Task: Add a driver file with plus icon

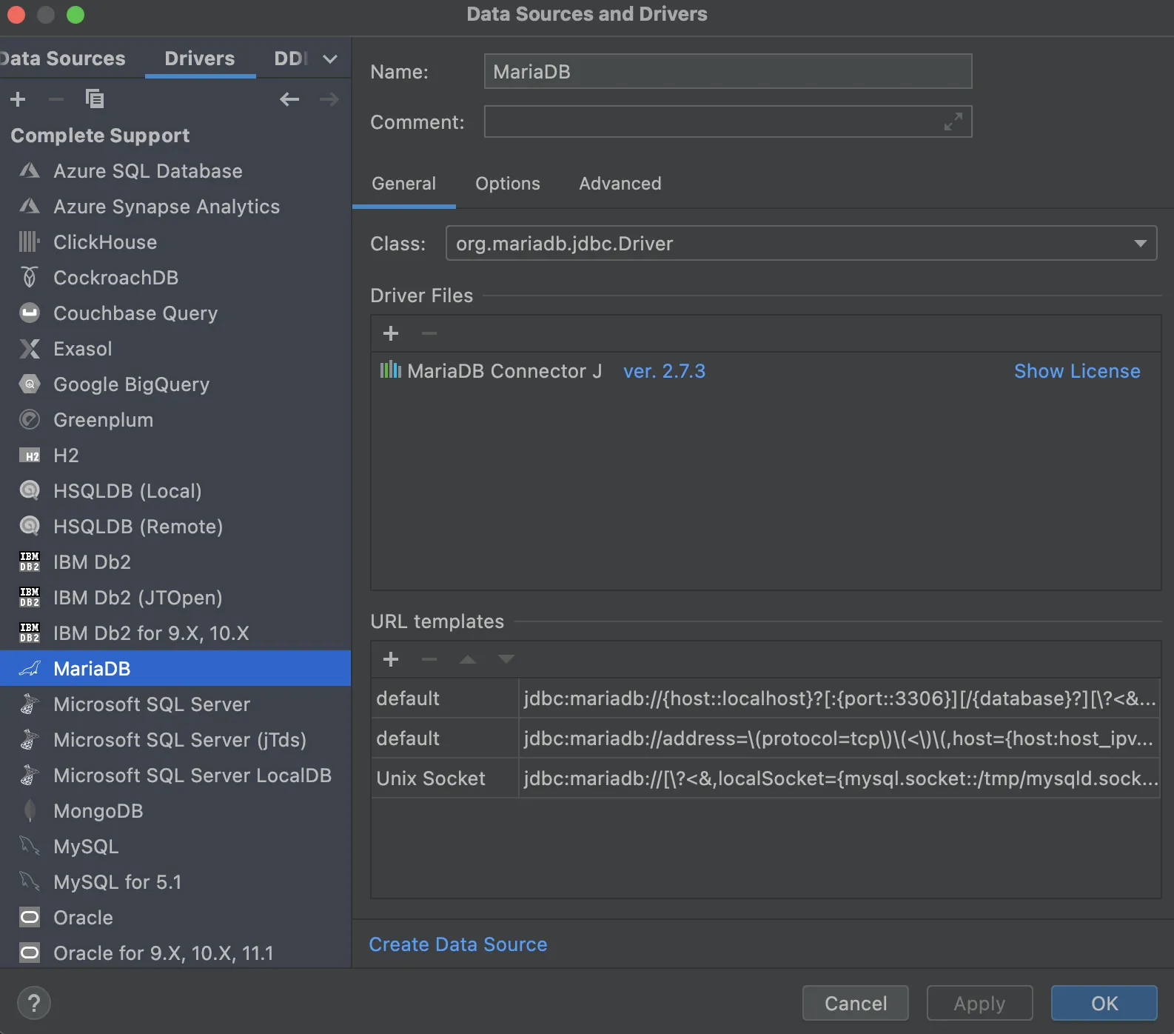Action: tap(391, 334)
